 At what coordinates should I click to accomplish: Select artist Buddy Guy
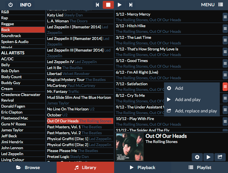click(x=22, y=83)
